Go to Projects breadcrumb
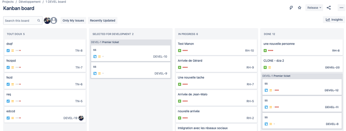 coord(8,2)
